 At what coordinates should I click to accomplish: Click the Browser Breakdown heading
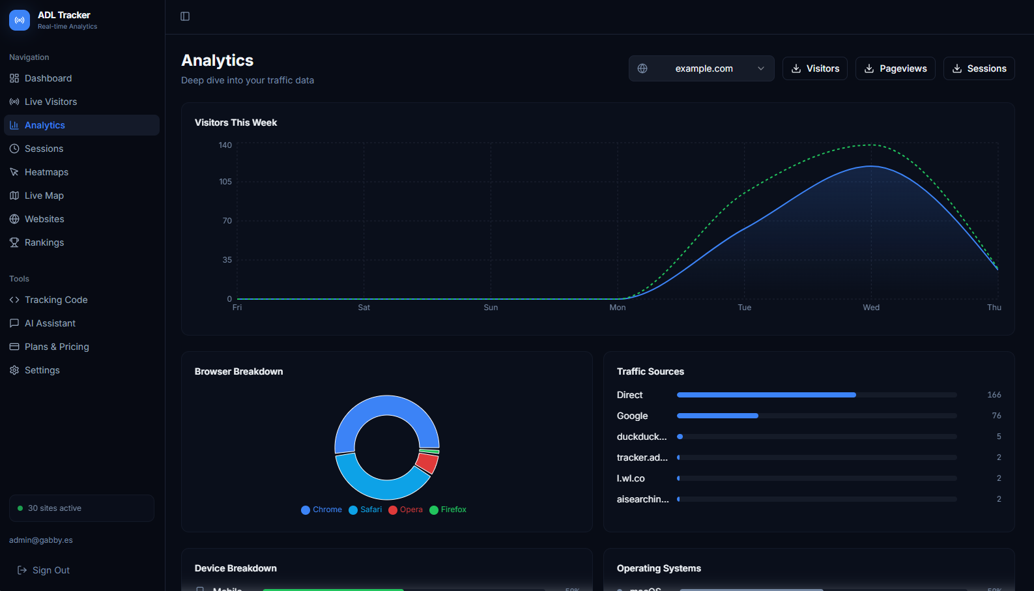[238, 371]
